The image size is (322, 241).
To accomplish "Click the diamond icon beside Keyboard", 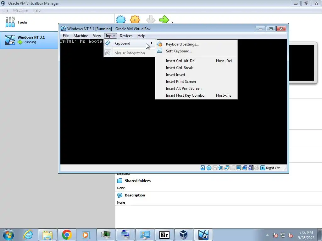I will 108,43.
